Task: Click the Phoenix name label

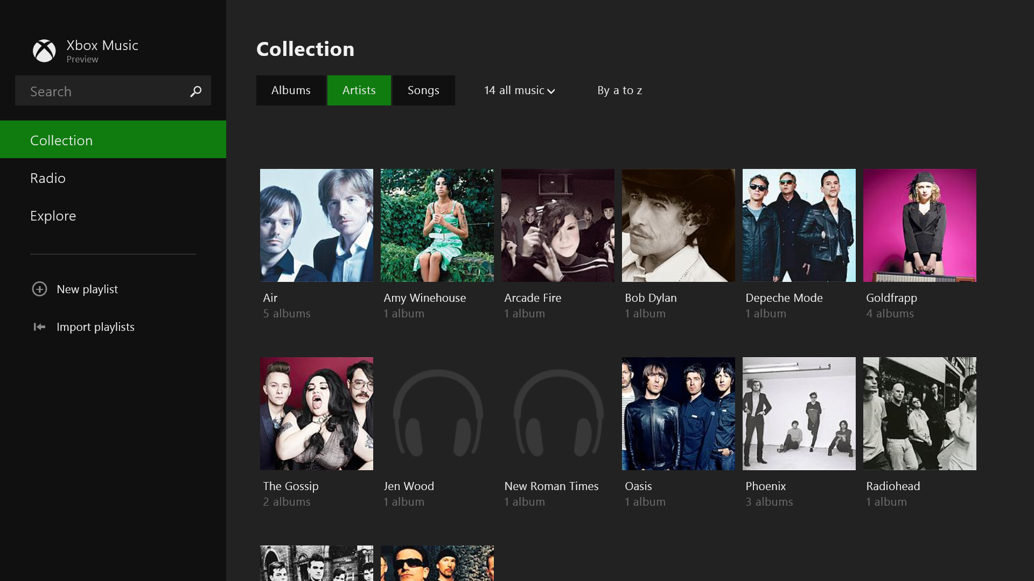Action: tap(766, 486)
